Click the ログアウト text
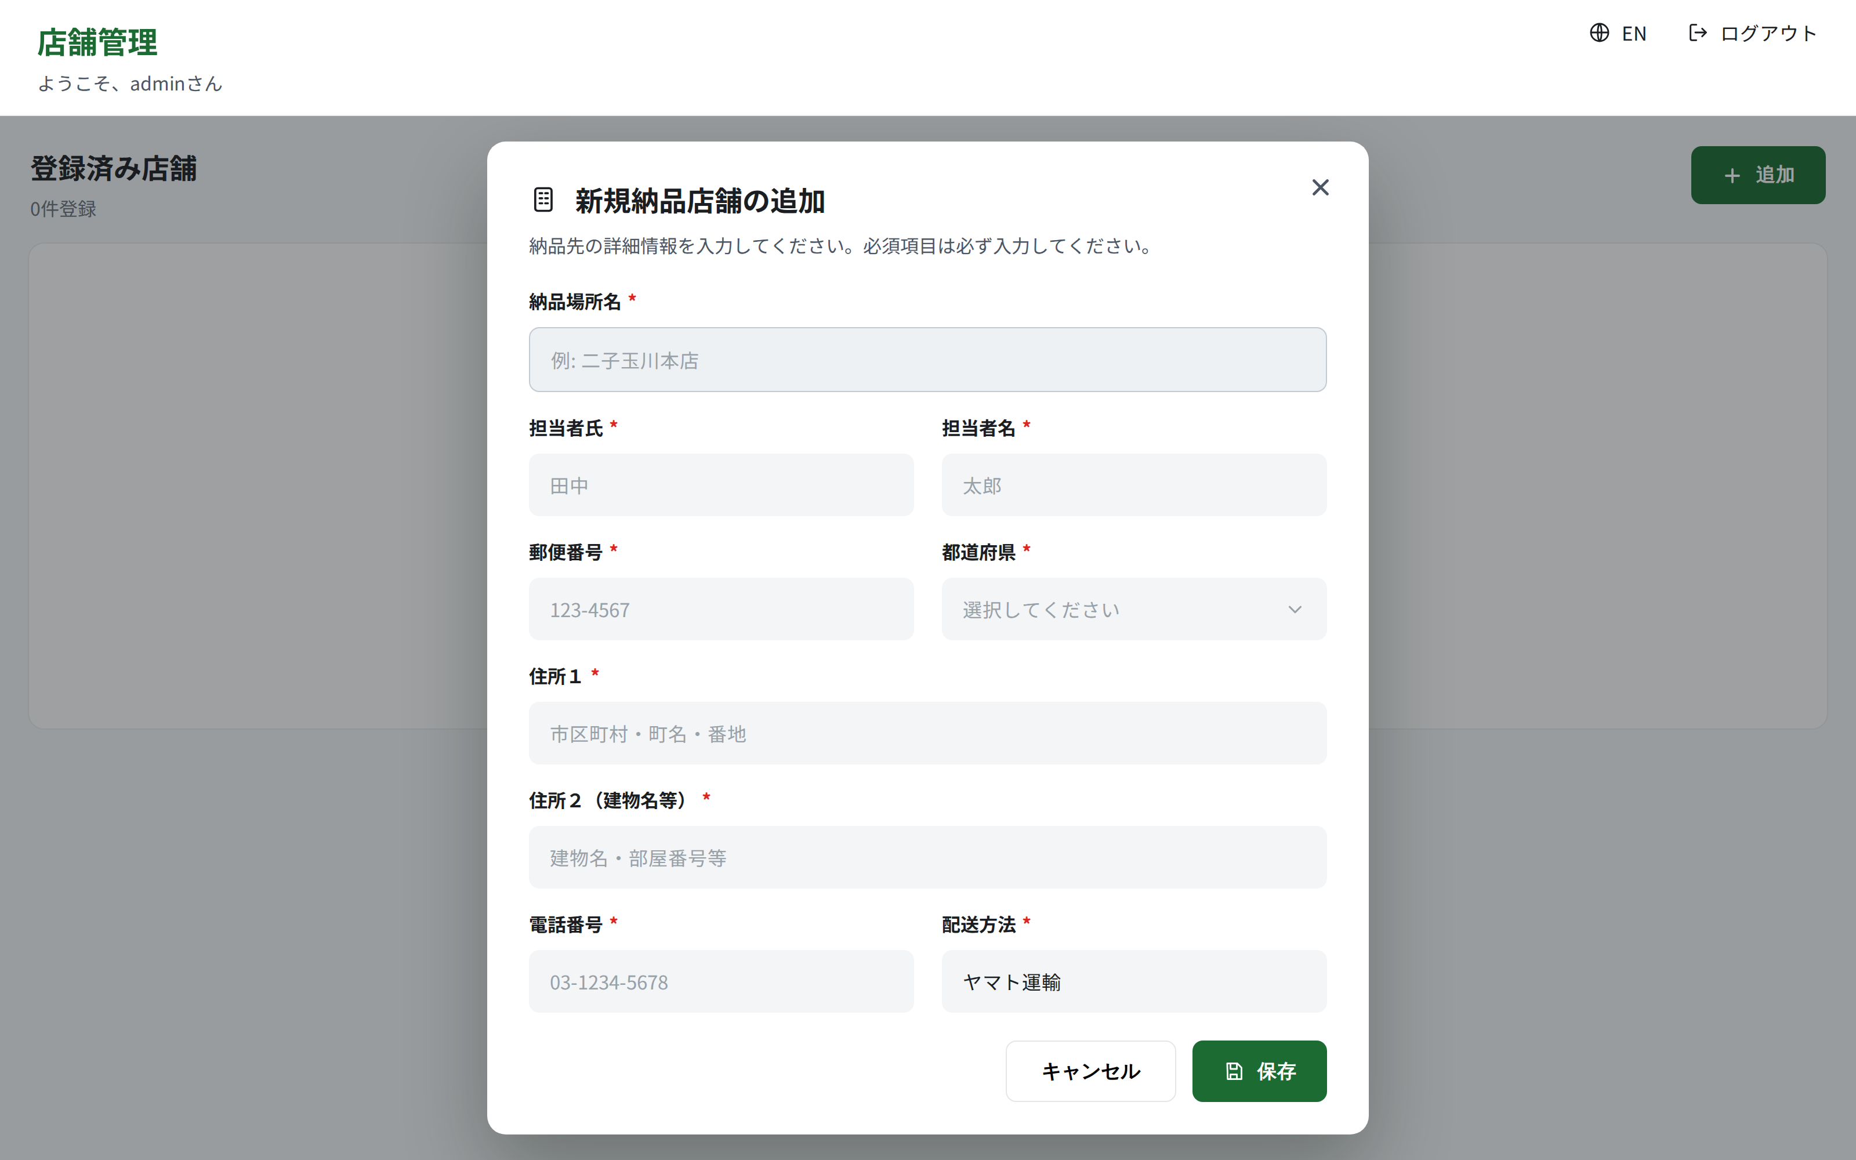Viewport: 1856px width, 1160px height. click(x=1768, y=34)
